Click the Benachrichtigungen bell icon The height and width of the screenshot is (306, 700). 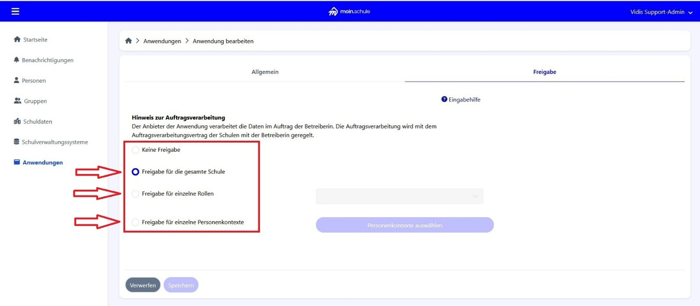16,60
